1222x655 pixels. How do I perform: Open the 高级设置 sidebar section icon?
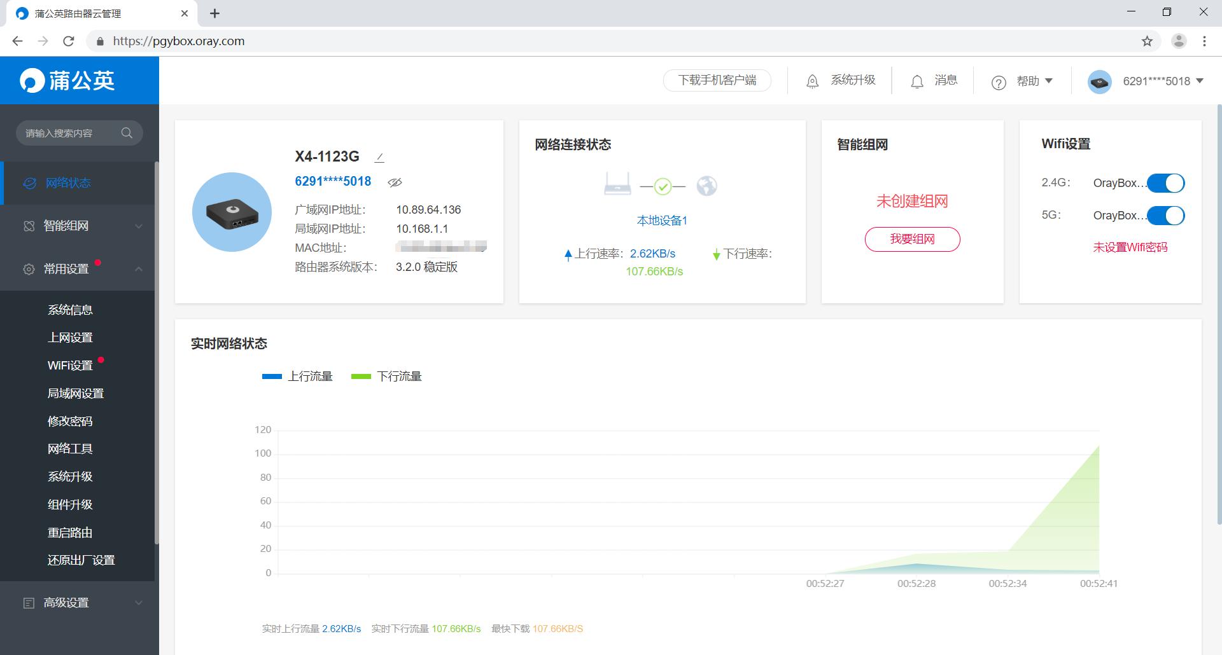pos(29,602)
